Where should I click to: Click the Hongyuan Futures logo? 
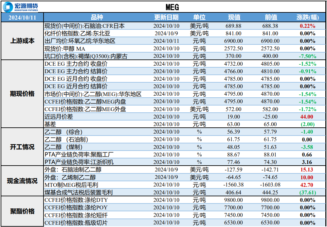pos(20,7)
